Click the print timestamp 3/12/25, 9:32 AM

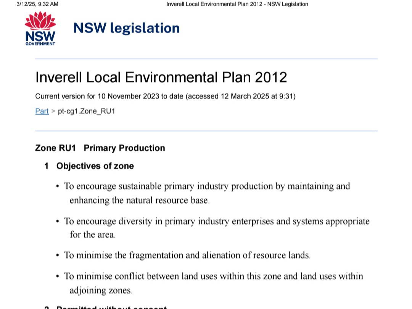coord(37,4)
